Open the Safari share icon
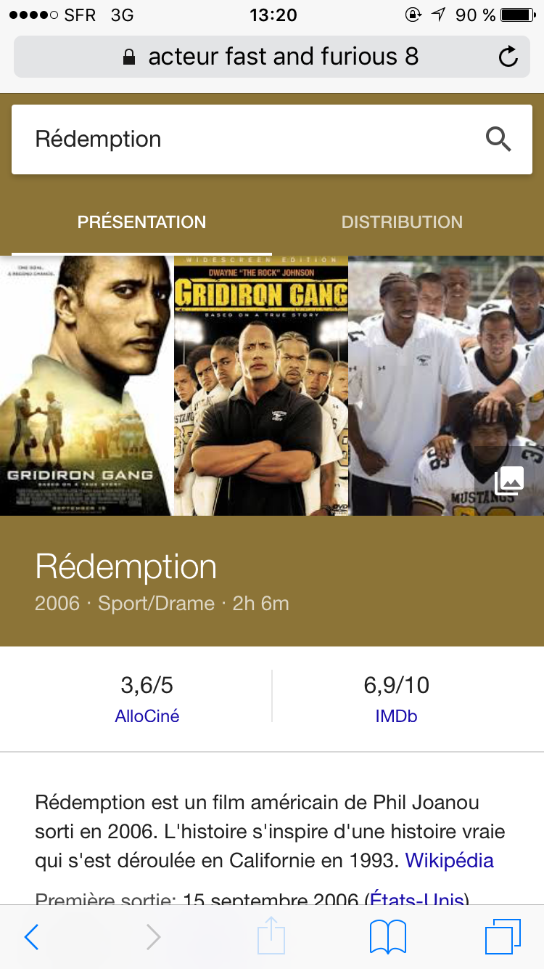The width and height of the screenshot is (544, 969). click(x=271, y=935)
